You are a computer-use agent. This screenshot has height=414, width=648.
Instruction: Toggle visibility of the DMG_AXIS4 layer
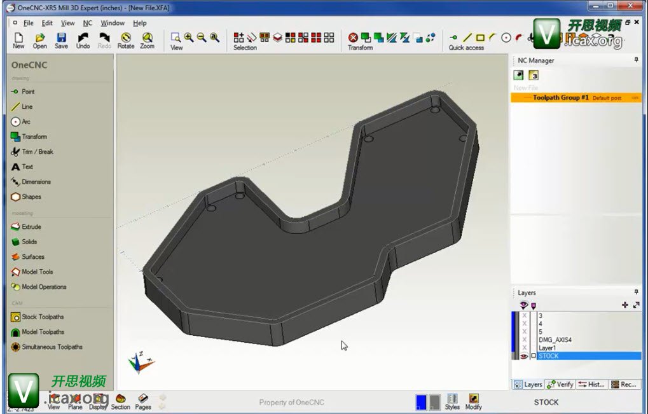click(525, 340)
